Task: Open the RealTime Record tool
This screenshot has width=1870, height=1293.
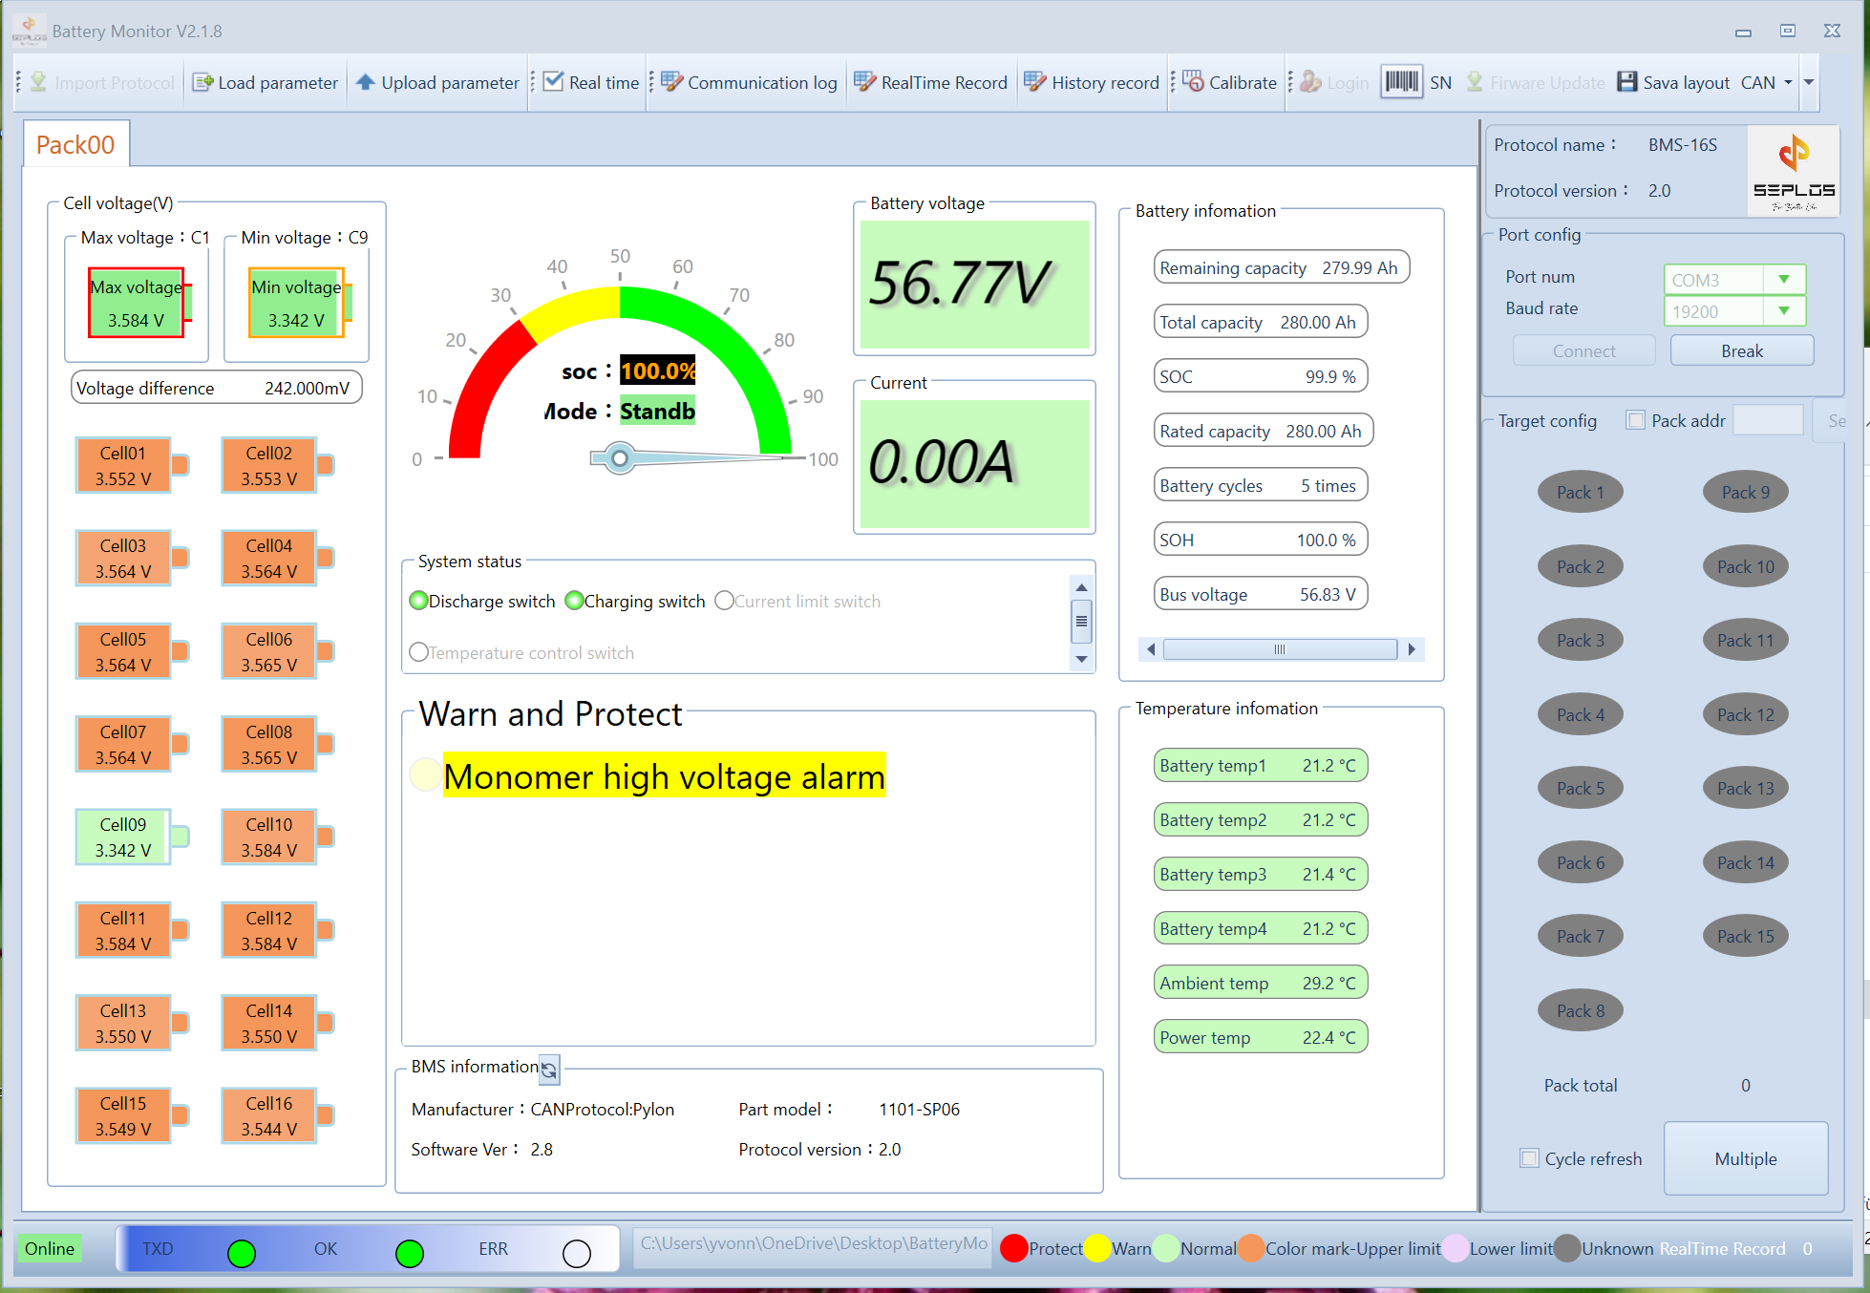Action: (x=930, y=82)
